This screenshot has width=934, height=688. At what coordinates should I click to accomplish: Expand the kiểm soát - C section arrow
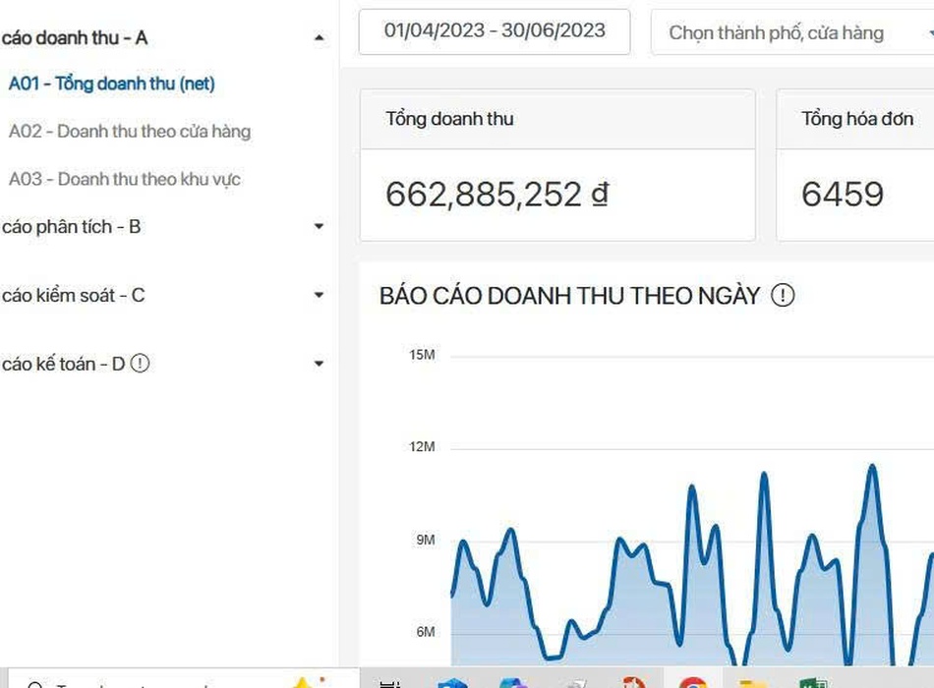319,295
